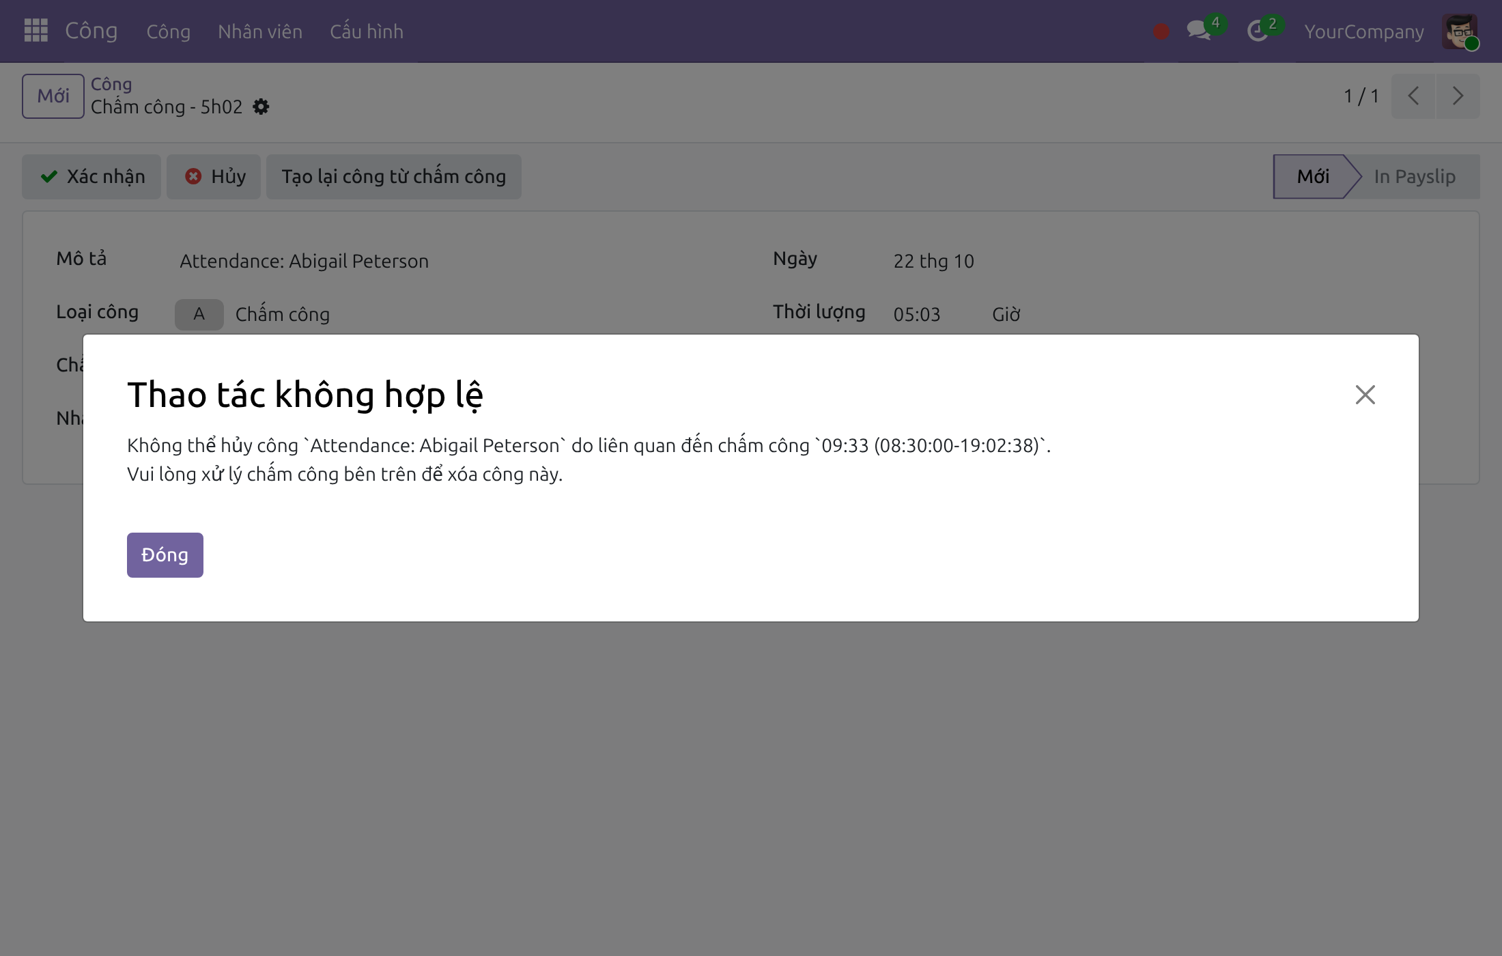Select the Mới status stage
The height and width of the screenshot is (956, 1502).
(x=1313, y=177)
